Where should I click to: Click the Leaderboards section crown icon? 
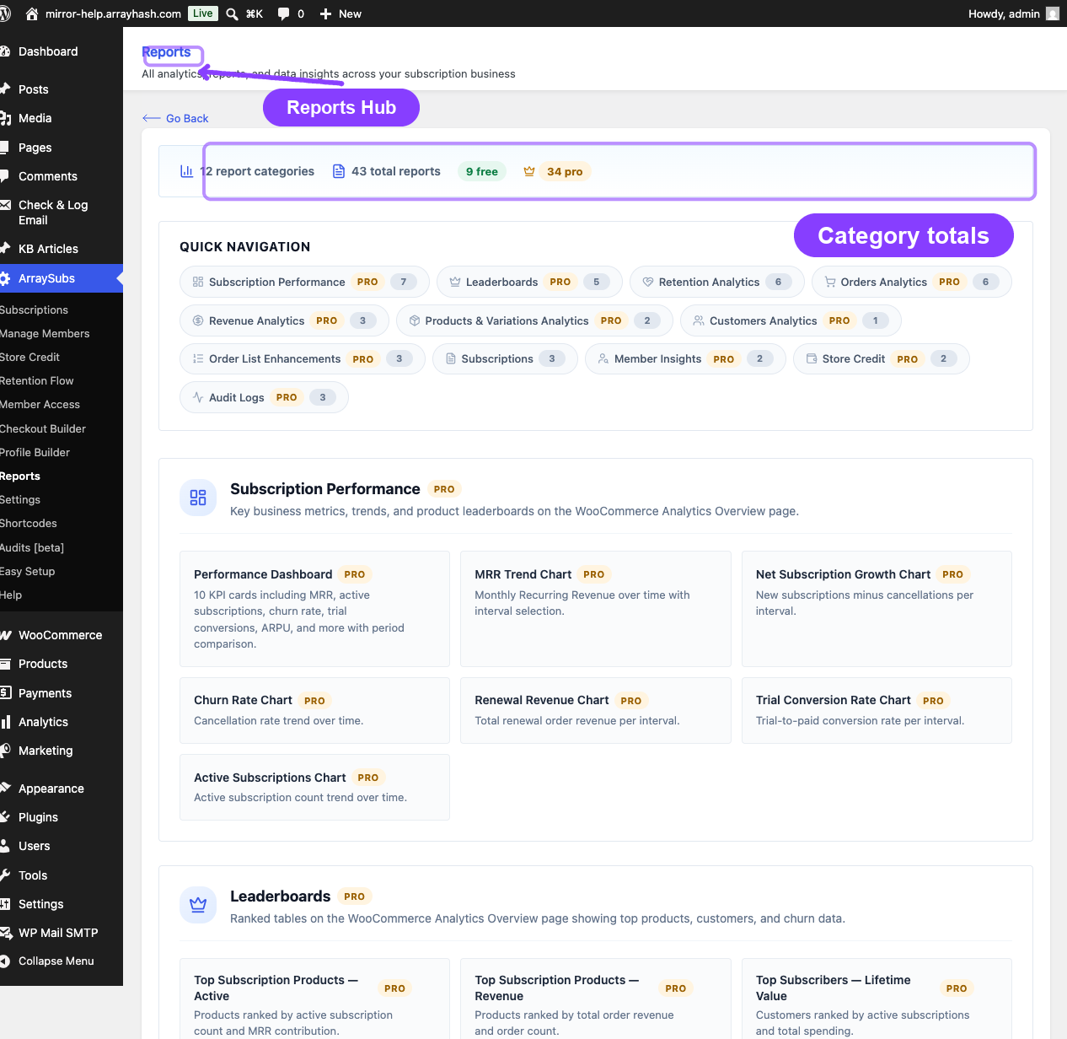point(198,905)
